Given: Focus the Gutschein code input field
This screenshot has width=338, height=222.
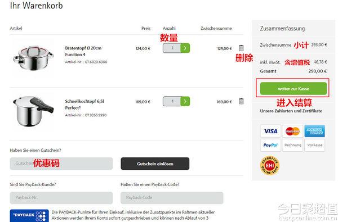Looking at the screenshot, I should tap(61, 164).
